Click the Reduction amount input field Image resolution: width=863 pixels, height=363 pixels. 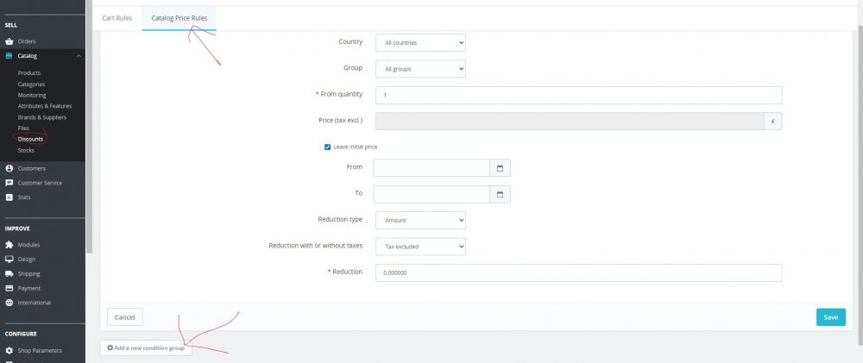pos(578,272)
